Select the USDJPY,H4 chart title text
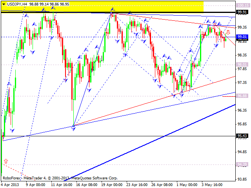251x188 pixels. point(17,4)
